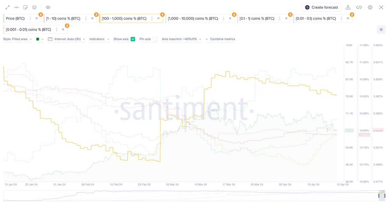Screen dimensions: 390x205
Task: Uncheck the Show axis checkbox
Action: [x=133, y=39]
